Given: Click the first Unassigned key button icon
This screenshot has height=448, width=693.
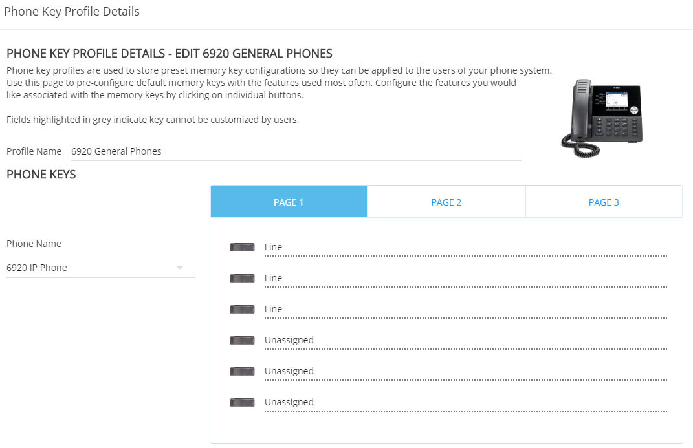Looking at the screenshot, I should (x=242, y=340).
